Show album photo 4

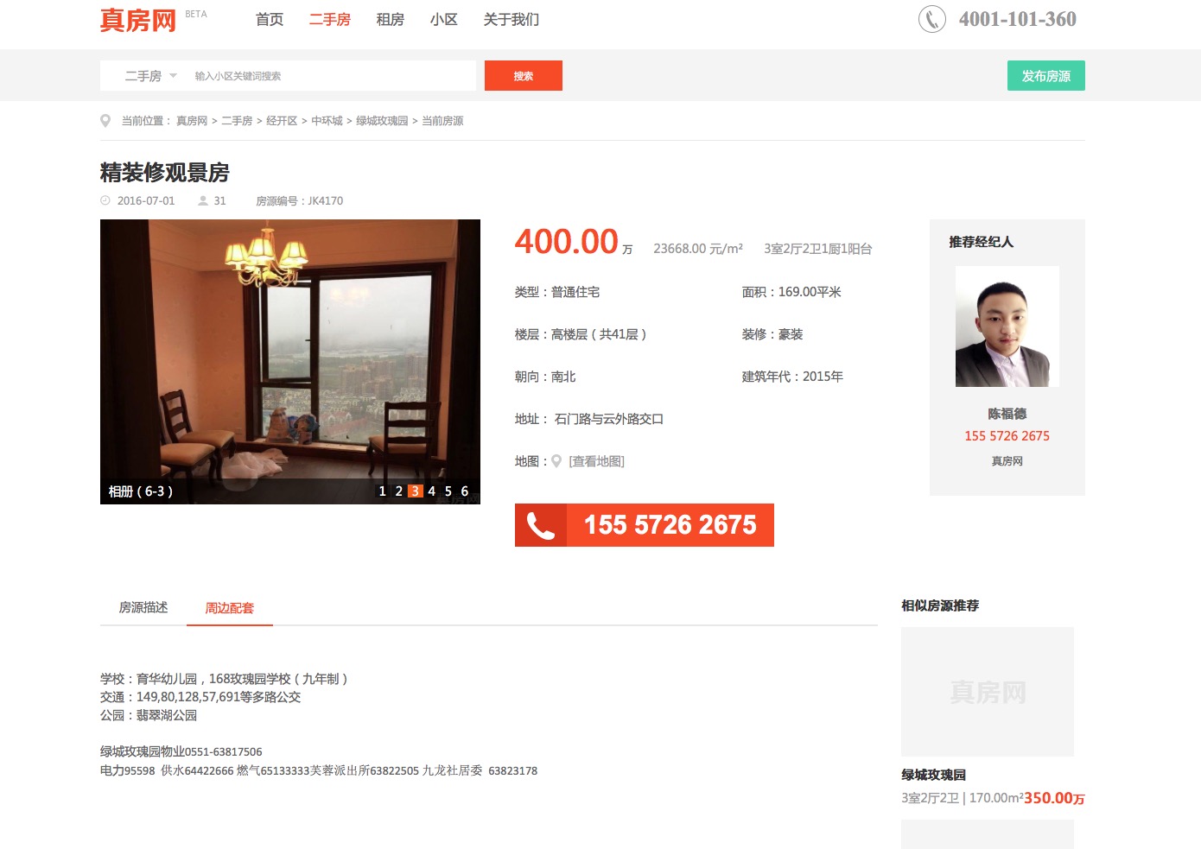coord(432,491)
